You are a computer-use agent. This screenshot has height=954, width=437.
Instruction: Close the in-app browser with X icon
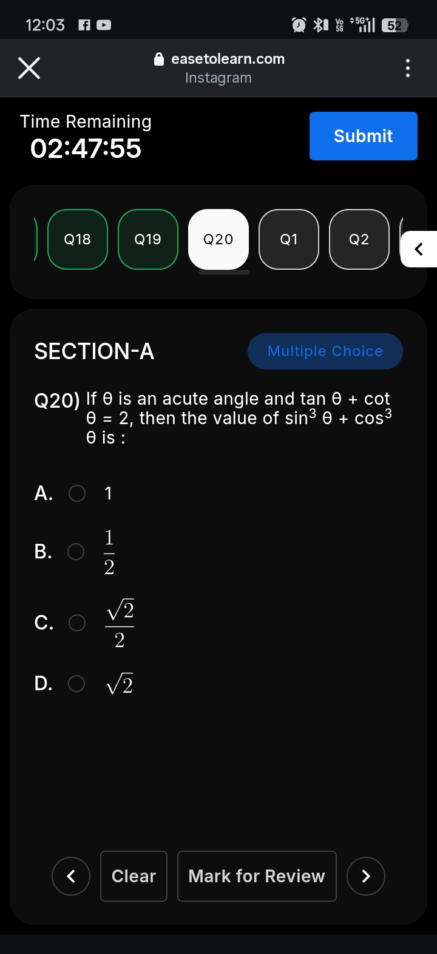coord(29,68)
